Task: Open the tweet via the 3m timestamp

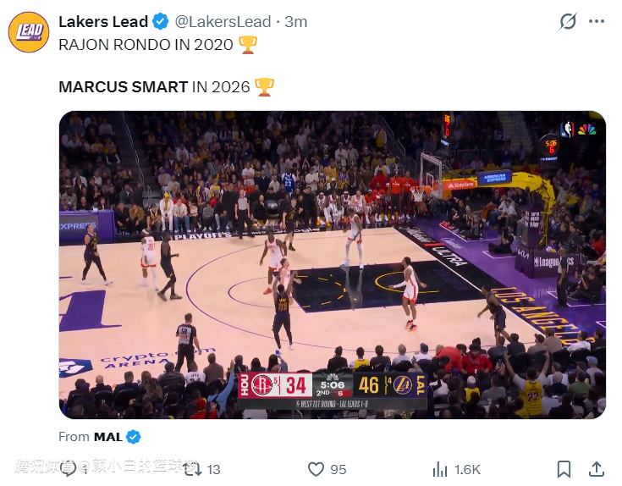Action: pos(296,22)
